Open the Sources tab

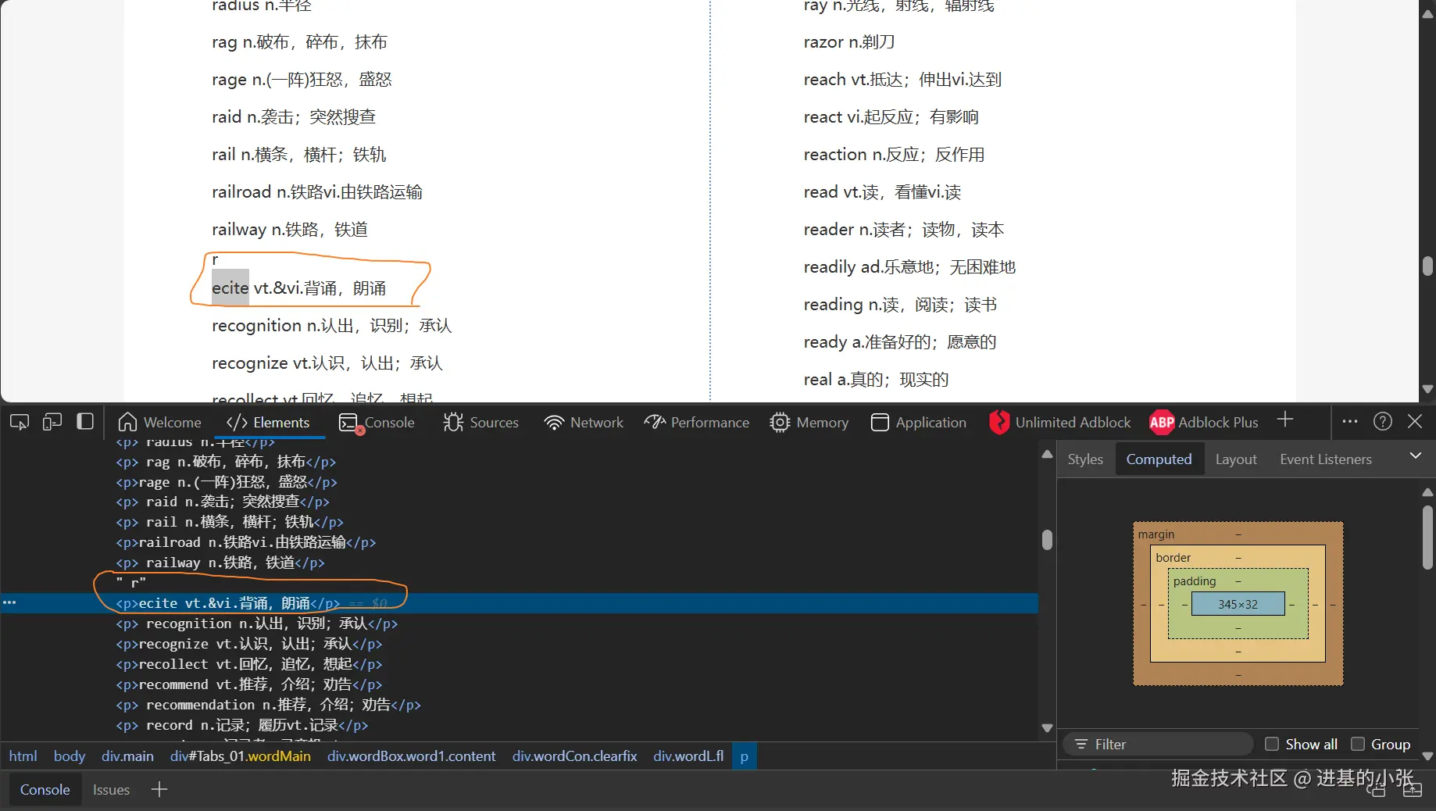(x=481, y=422)
